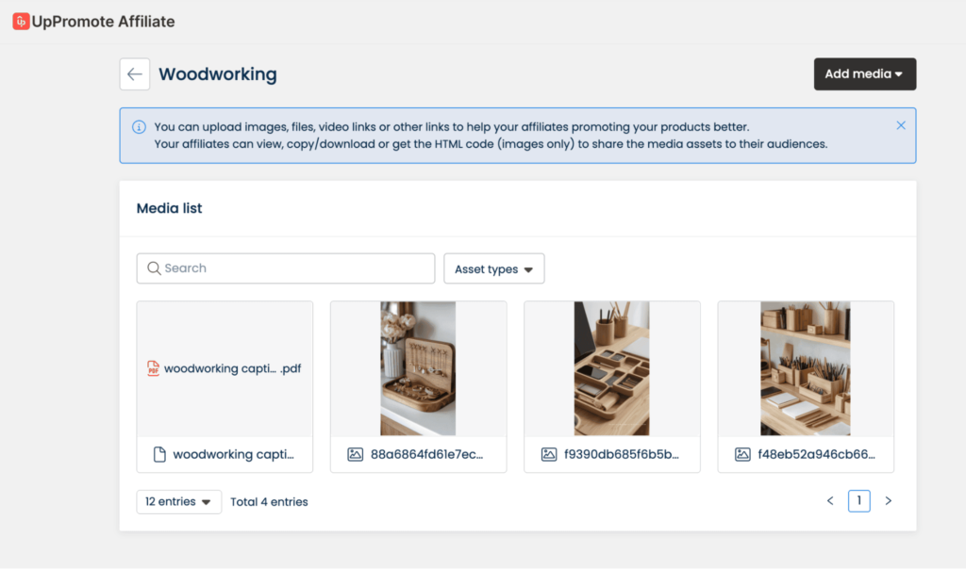
Task: Click the image icon beside f48eb52a946cb66 file
Action: pos(743,454)
